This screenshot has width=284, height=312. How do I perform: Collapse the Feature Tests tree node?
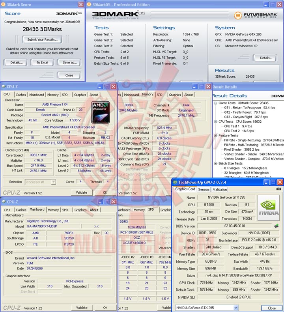tap(215, 136)
